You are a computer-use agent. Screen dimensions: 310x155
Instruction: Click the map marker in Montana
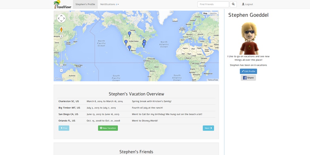click(x=129, y=34)
